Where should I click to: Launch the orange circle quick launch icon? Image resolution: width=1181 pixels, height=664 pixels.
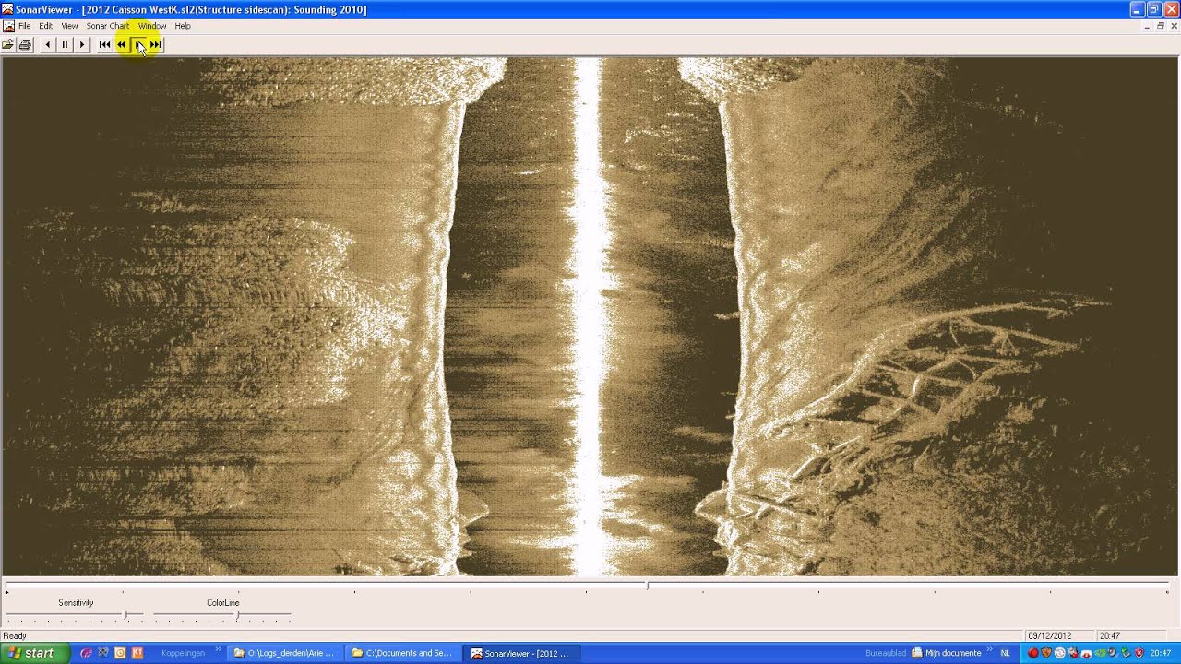click(x=120, y=653)
